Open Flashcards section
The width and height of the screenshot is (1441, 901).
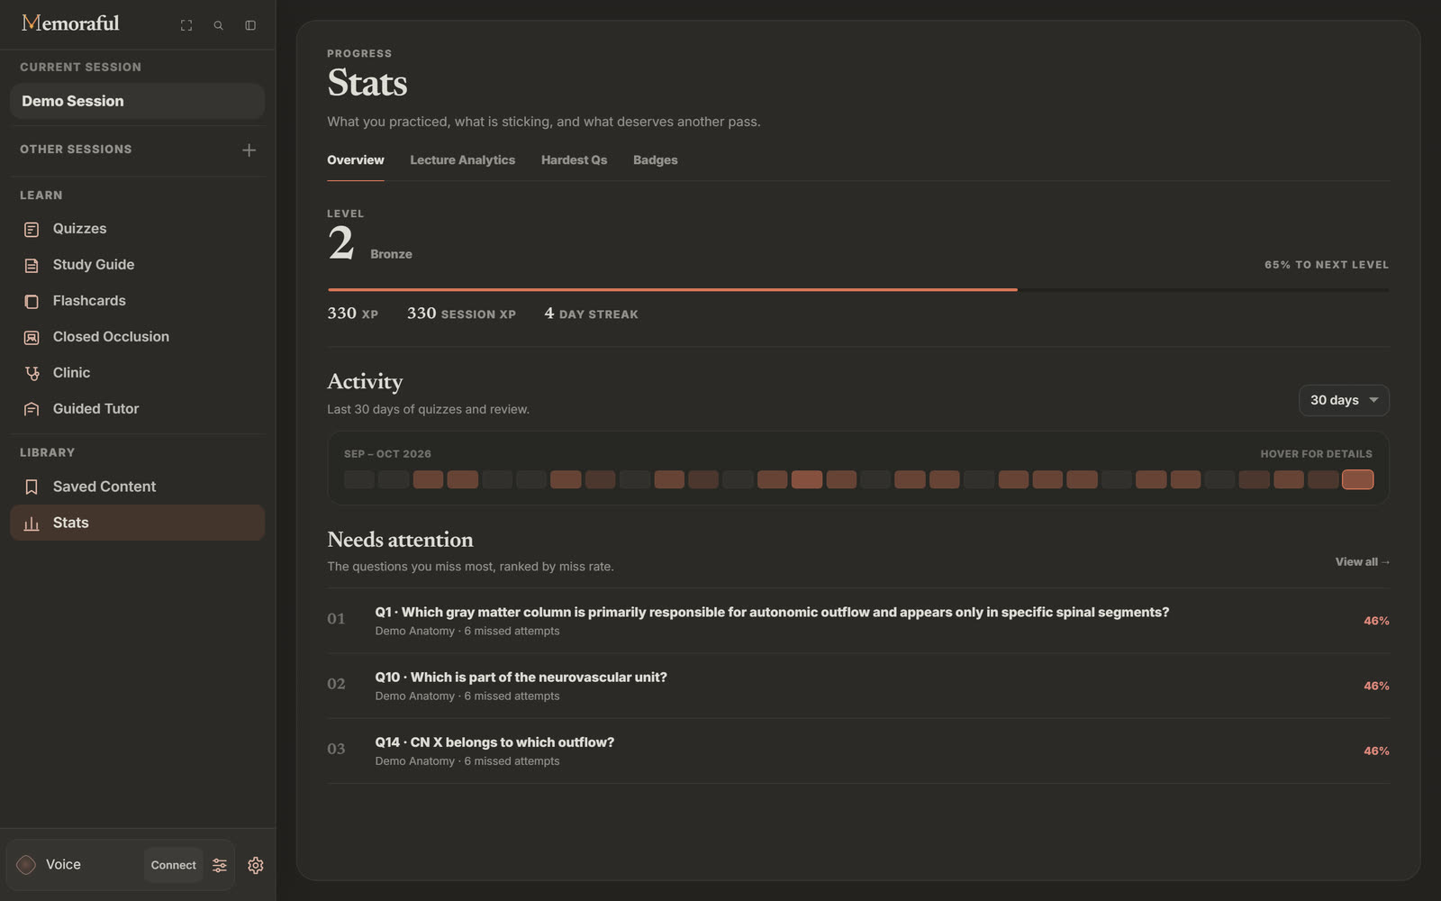click(137, 301)
